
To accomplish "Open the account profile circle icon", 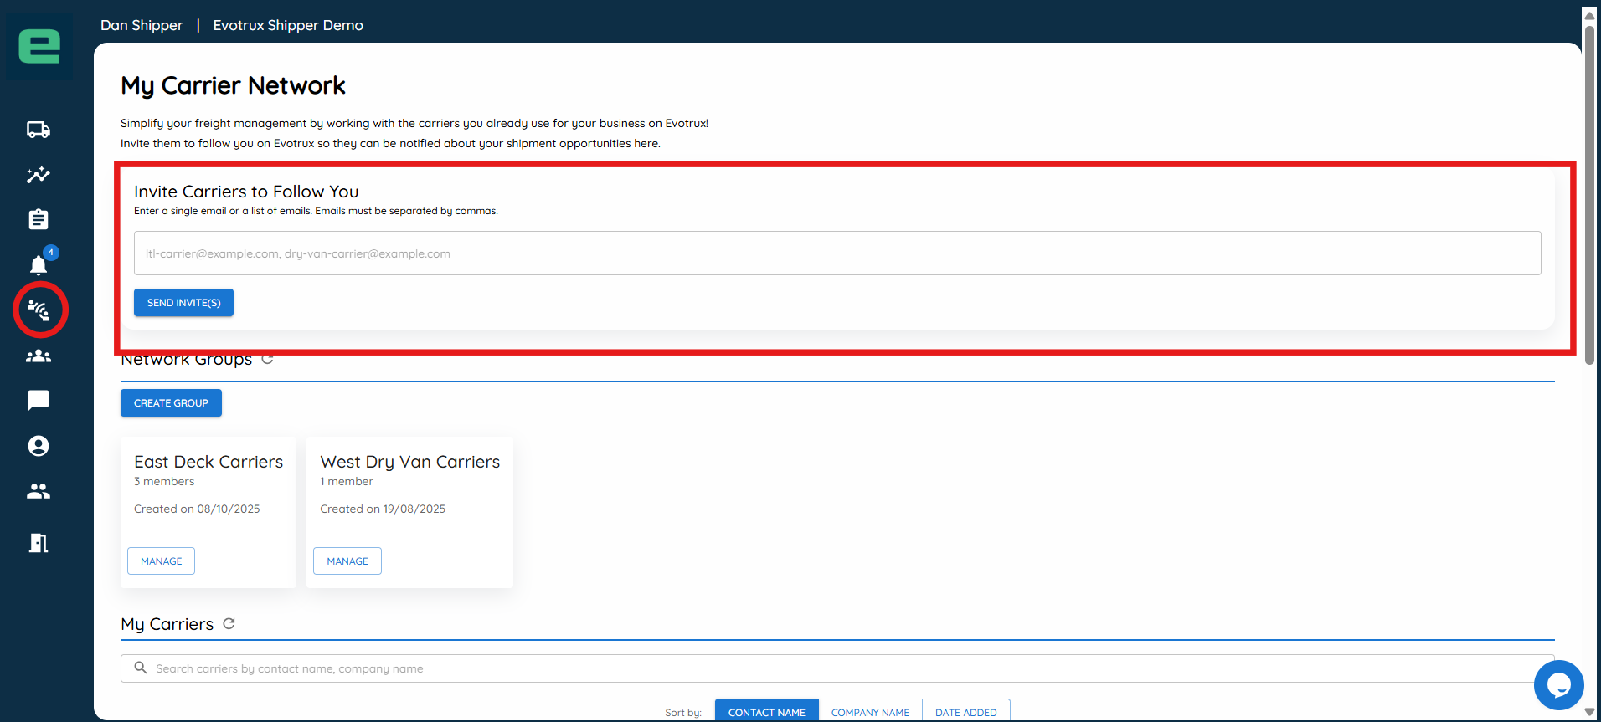I will 39,446.
